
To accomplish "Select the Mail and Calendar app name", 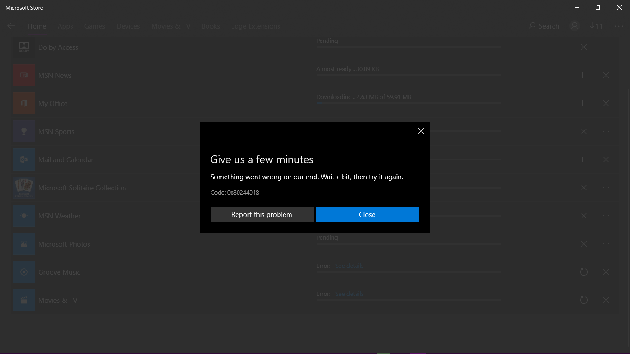I will 66,159.
